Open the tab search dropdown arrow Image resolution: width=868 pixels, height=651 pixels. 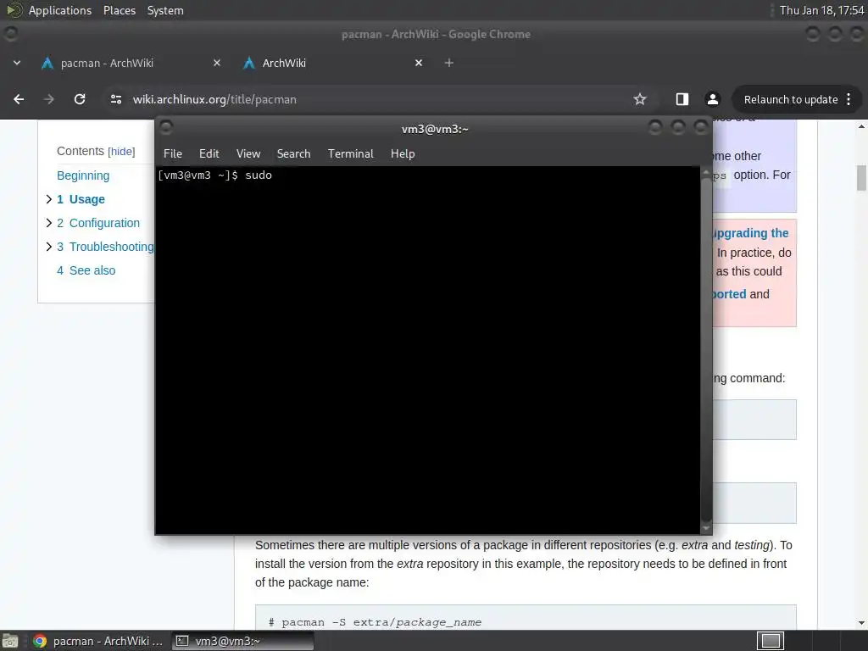[x=17, y=63]
